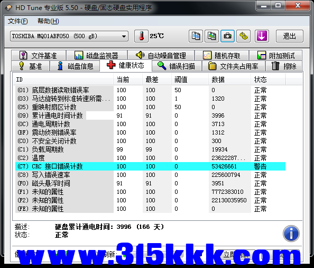Image resolution: width=314 pixels, height=268 pixels.
Task: Maximize the HD Tune window
Action: (278, 6)
